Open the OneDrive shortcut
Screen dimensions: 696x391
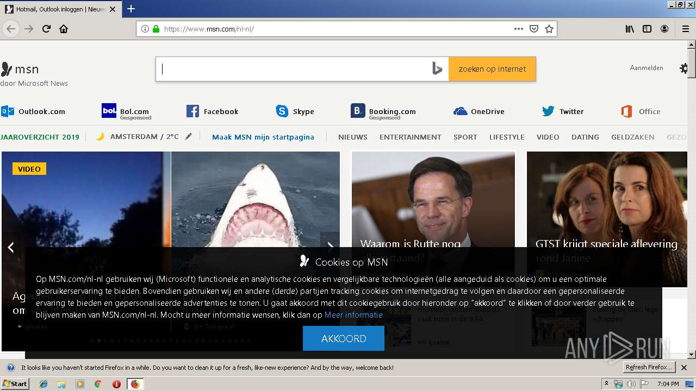point(479,111)
